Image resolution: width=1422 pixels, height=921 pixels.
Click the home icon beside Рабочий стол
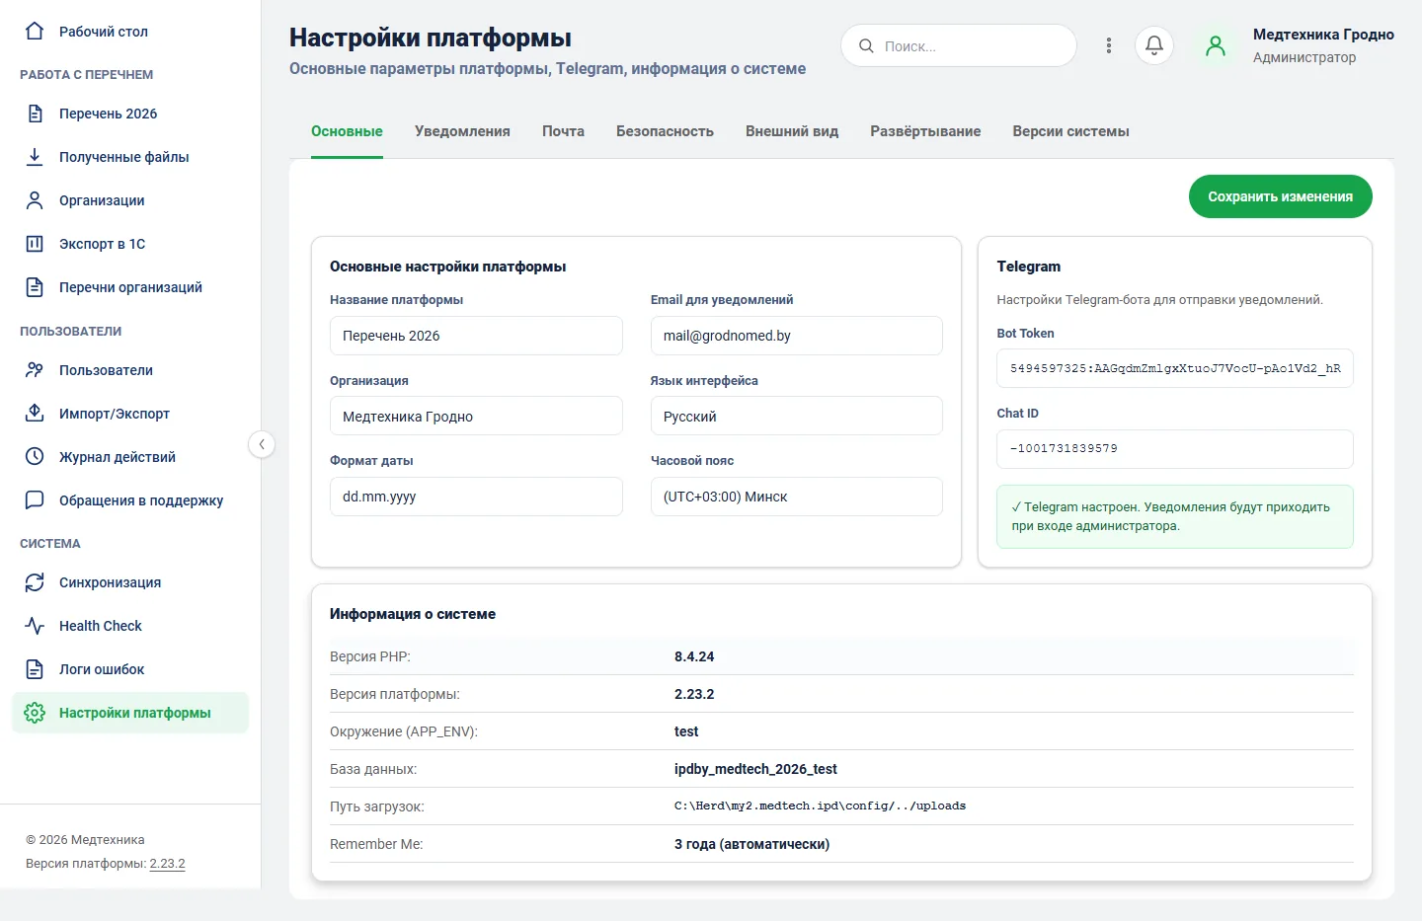35,31
